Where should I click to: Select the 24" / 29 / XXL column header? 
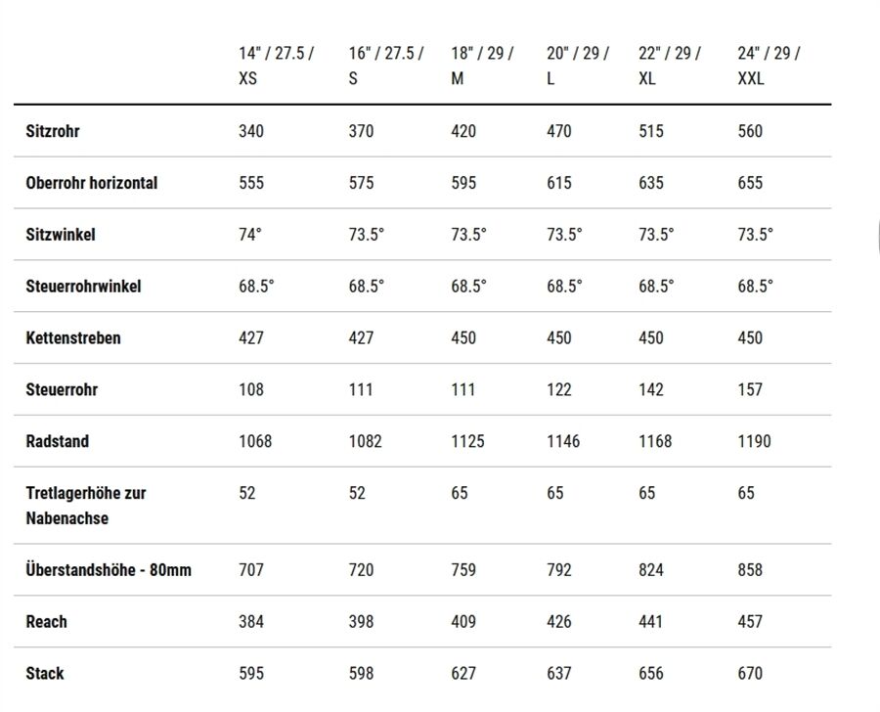point(769,66)
